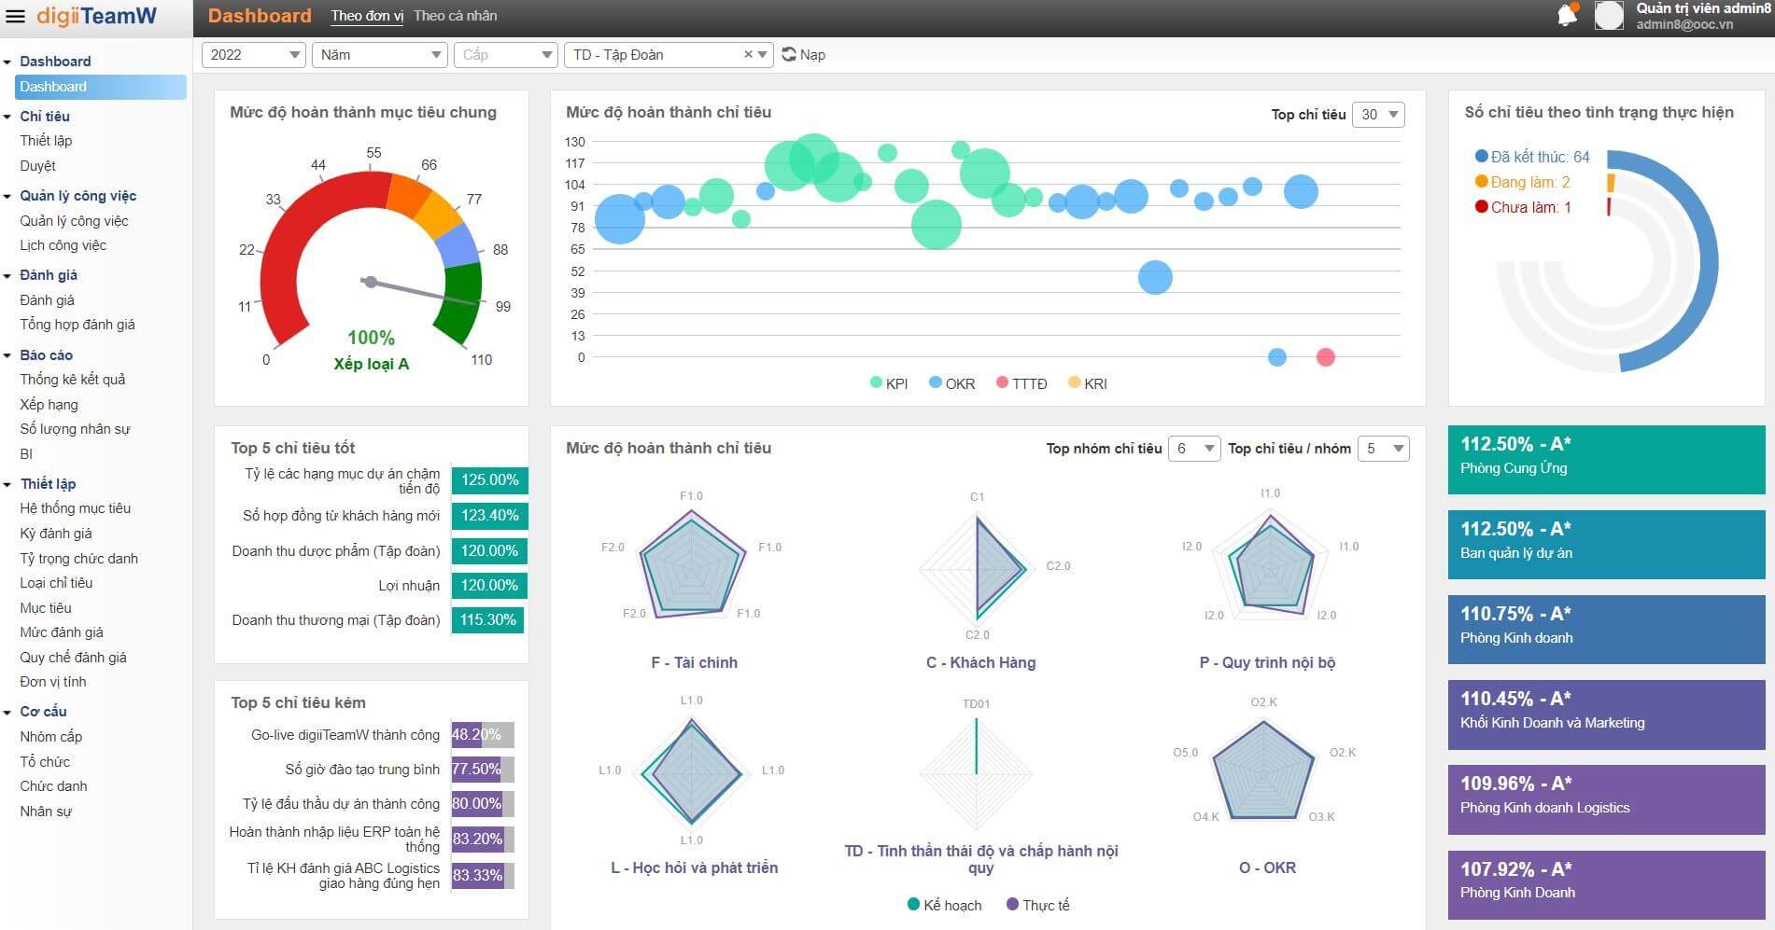The height and width of the screenshot is (930, 1775).
Task: Open Top nhóm chỉ tiêu 6 dropdown
Action: tap(1194, 449)
